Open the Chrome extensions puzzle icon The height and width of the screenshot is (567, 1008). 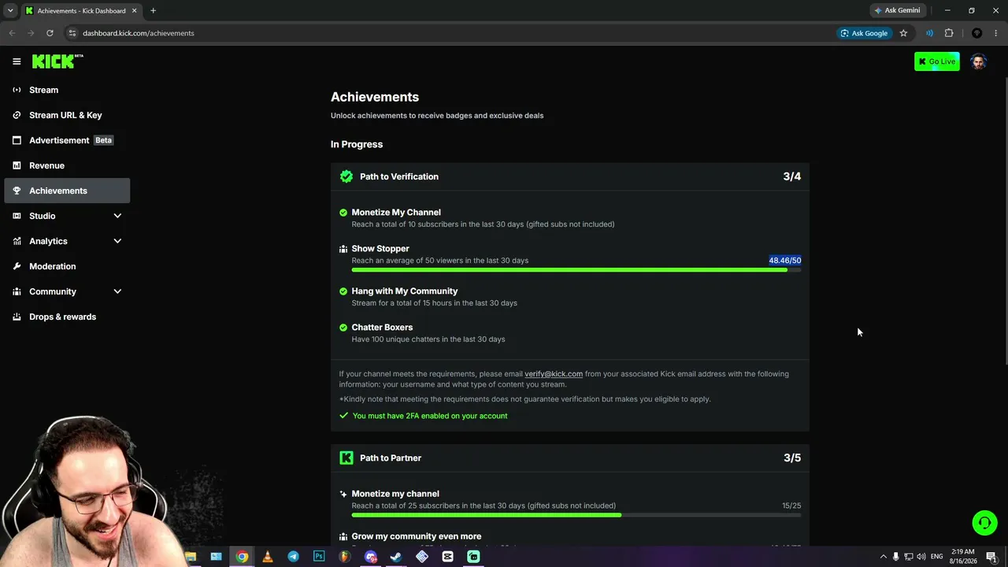[949, 33]
